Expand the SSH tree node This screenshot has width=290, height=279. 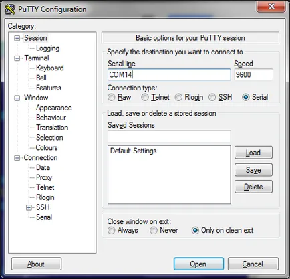(x=29, y=207)
